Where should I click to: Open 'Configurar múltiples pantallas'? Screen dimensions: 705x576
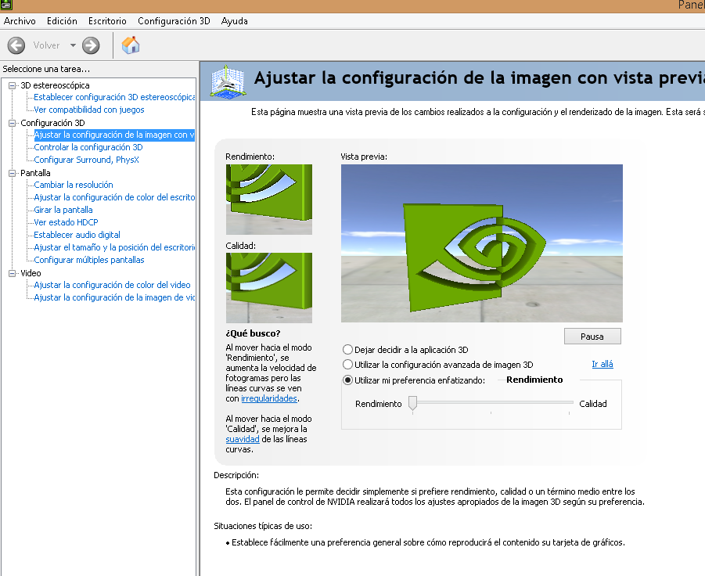coord(89,261)
